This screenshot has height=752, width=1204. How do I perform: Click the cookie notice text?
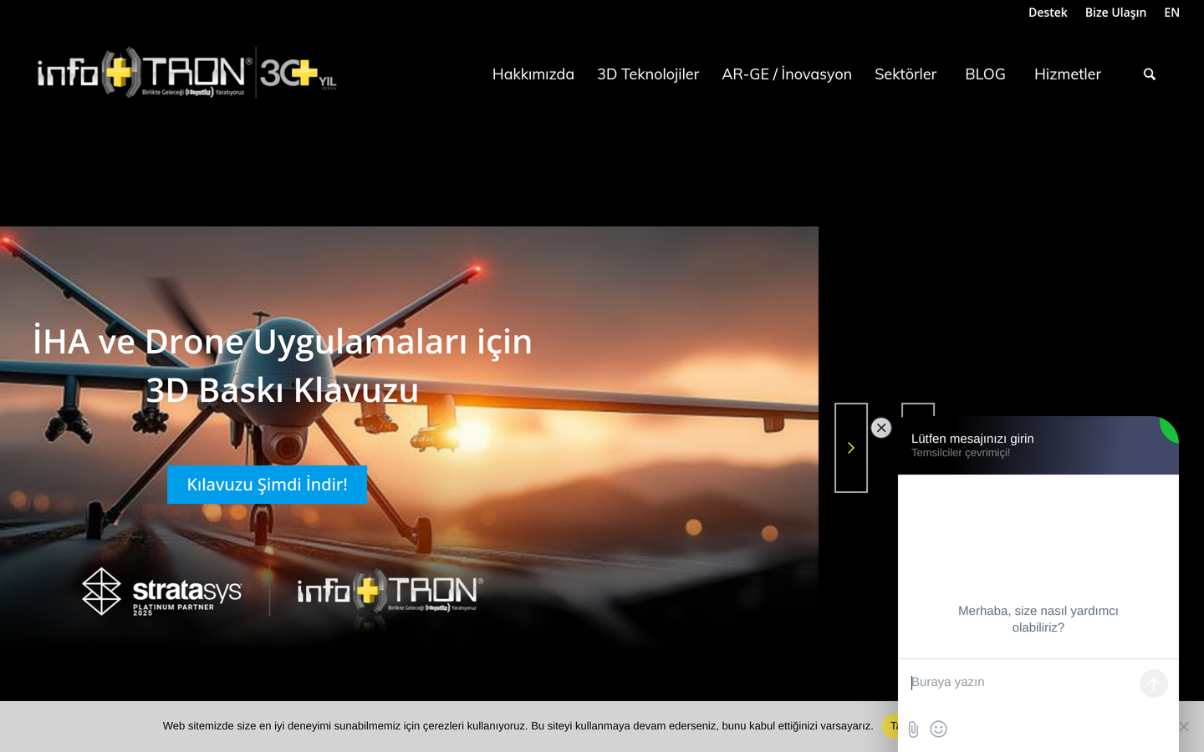coord(518,726)
